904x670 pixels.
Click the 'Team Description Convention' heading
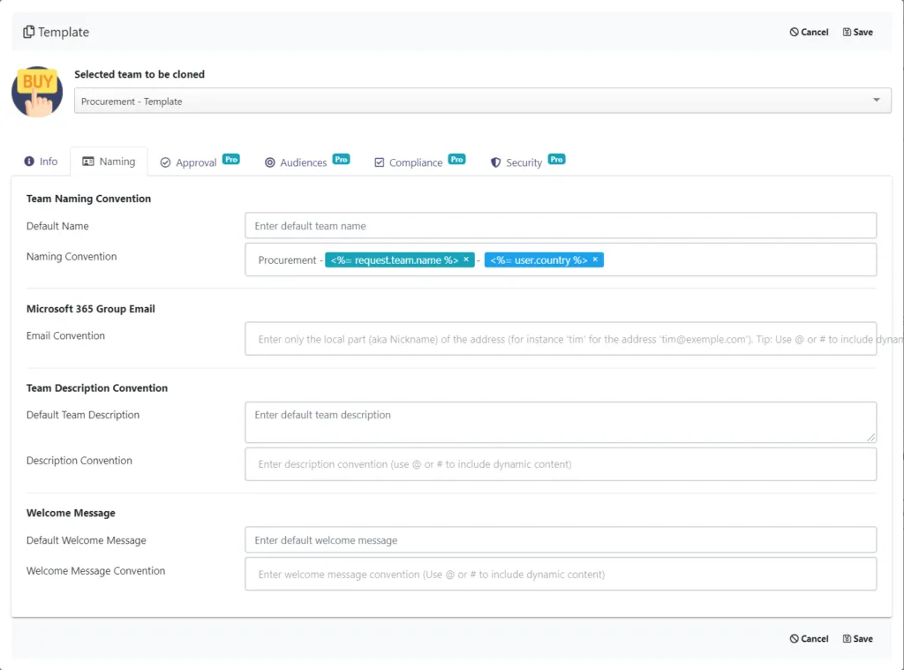click(x=97, y=388)
